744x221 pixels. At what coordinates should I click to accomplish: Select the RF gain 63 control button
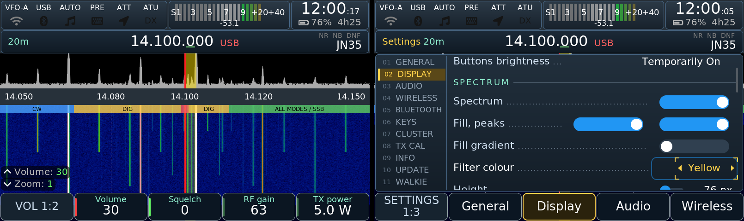[x=259, y=207]
